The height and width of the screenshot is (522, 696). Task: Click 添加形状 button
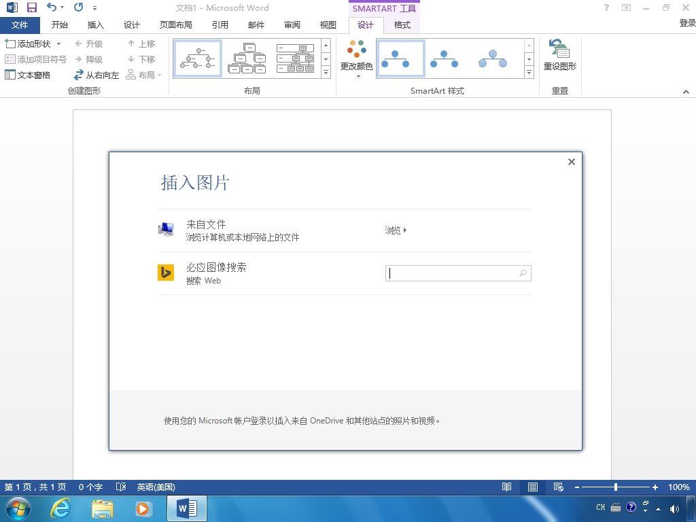tap(28, 44)
